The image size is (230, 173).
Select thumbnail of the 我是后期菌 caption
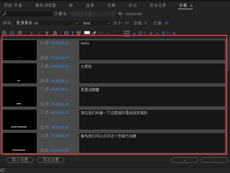coord(19,97)
